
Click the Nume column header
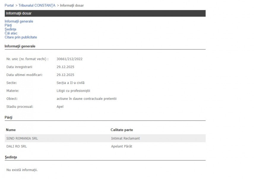11,130
